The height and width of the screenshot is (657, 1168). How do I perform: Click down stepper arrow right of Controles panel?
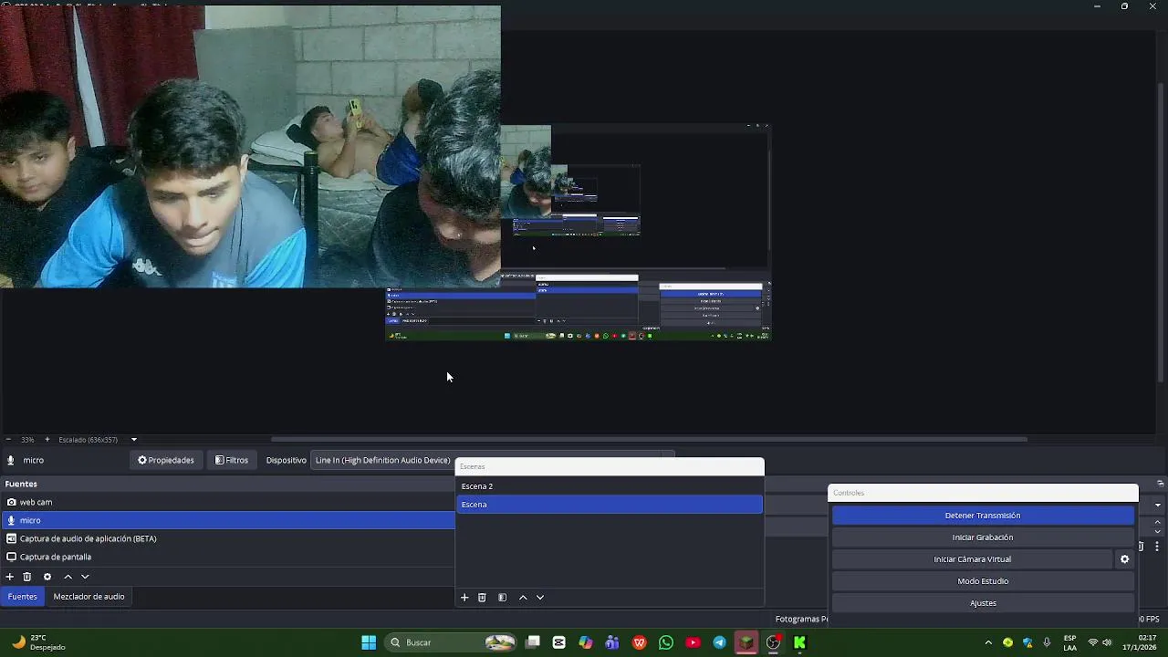click(x=1157, y=531)
